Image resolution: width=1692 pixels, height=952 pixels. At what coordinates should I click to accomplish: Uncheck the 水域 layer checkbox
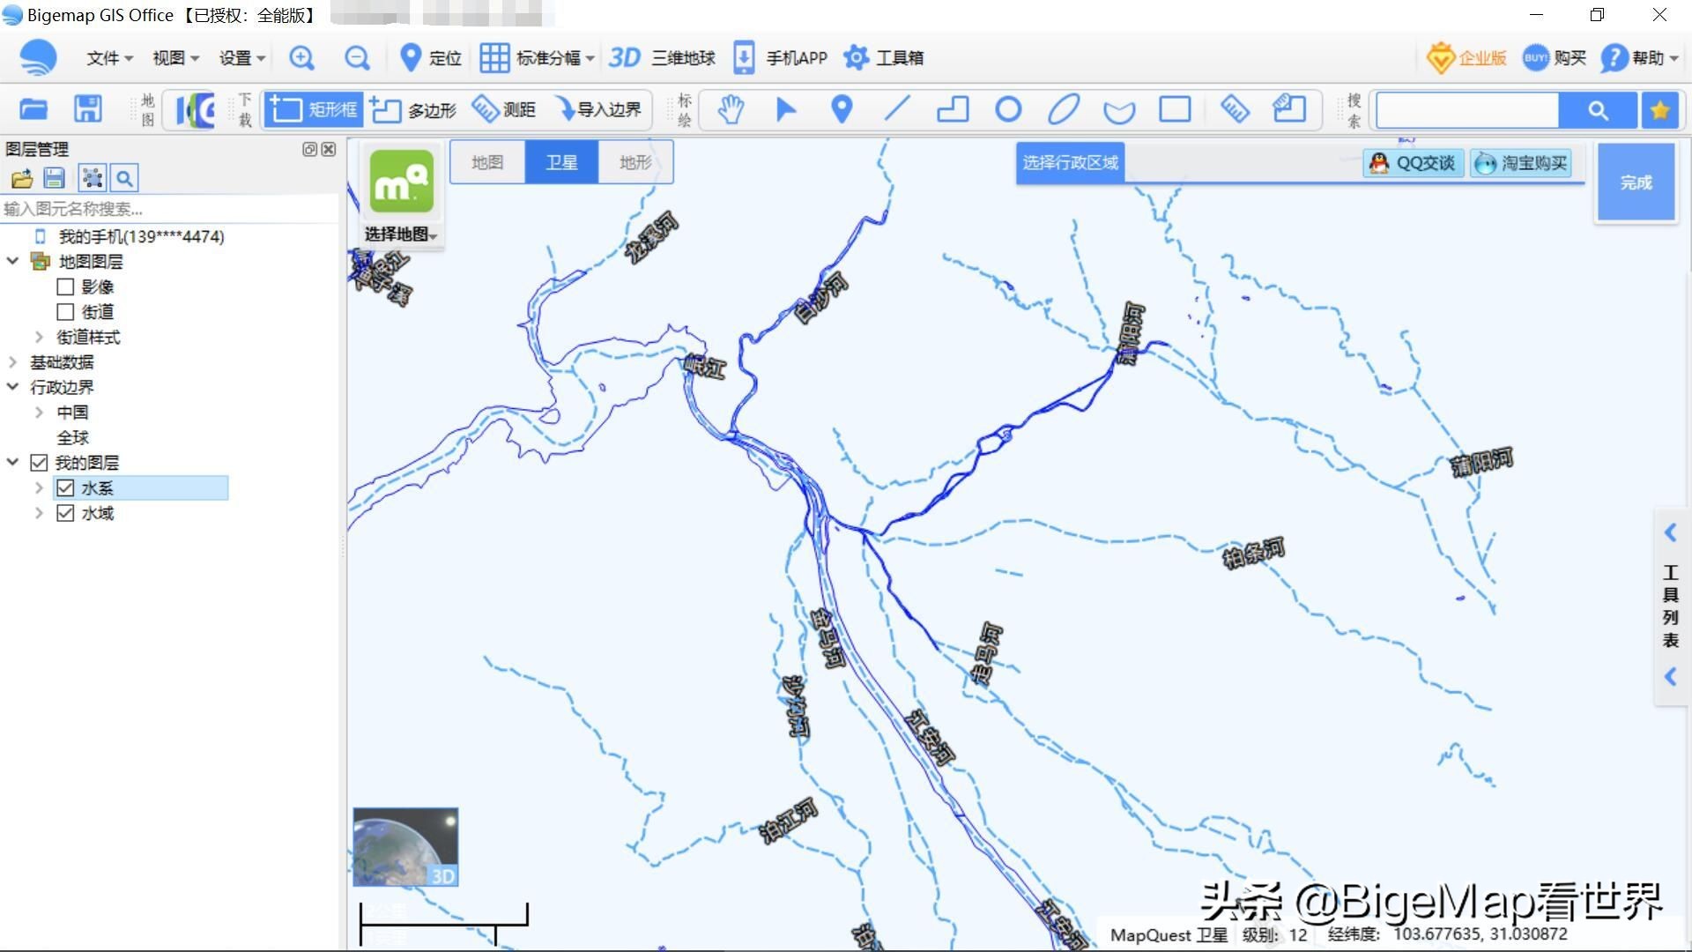point(65,513)
